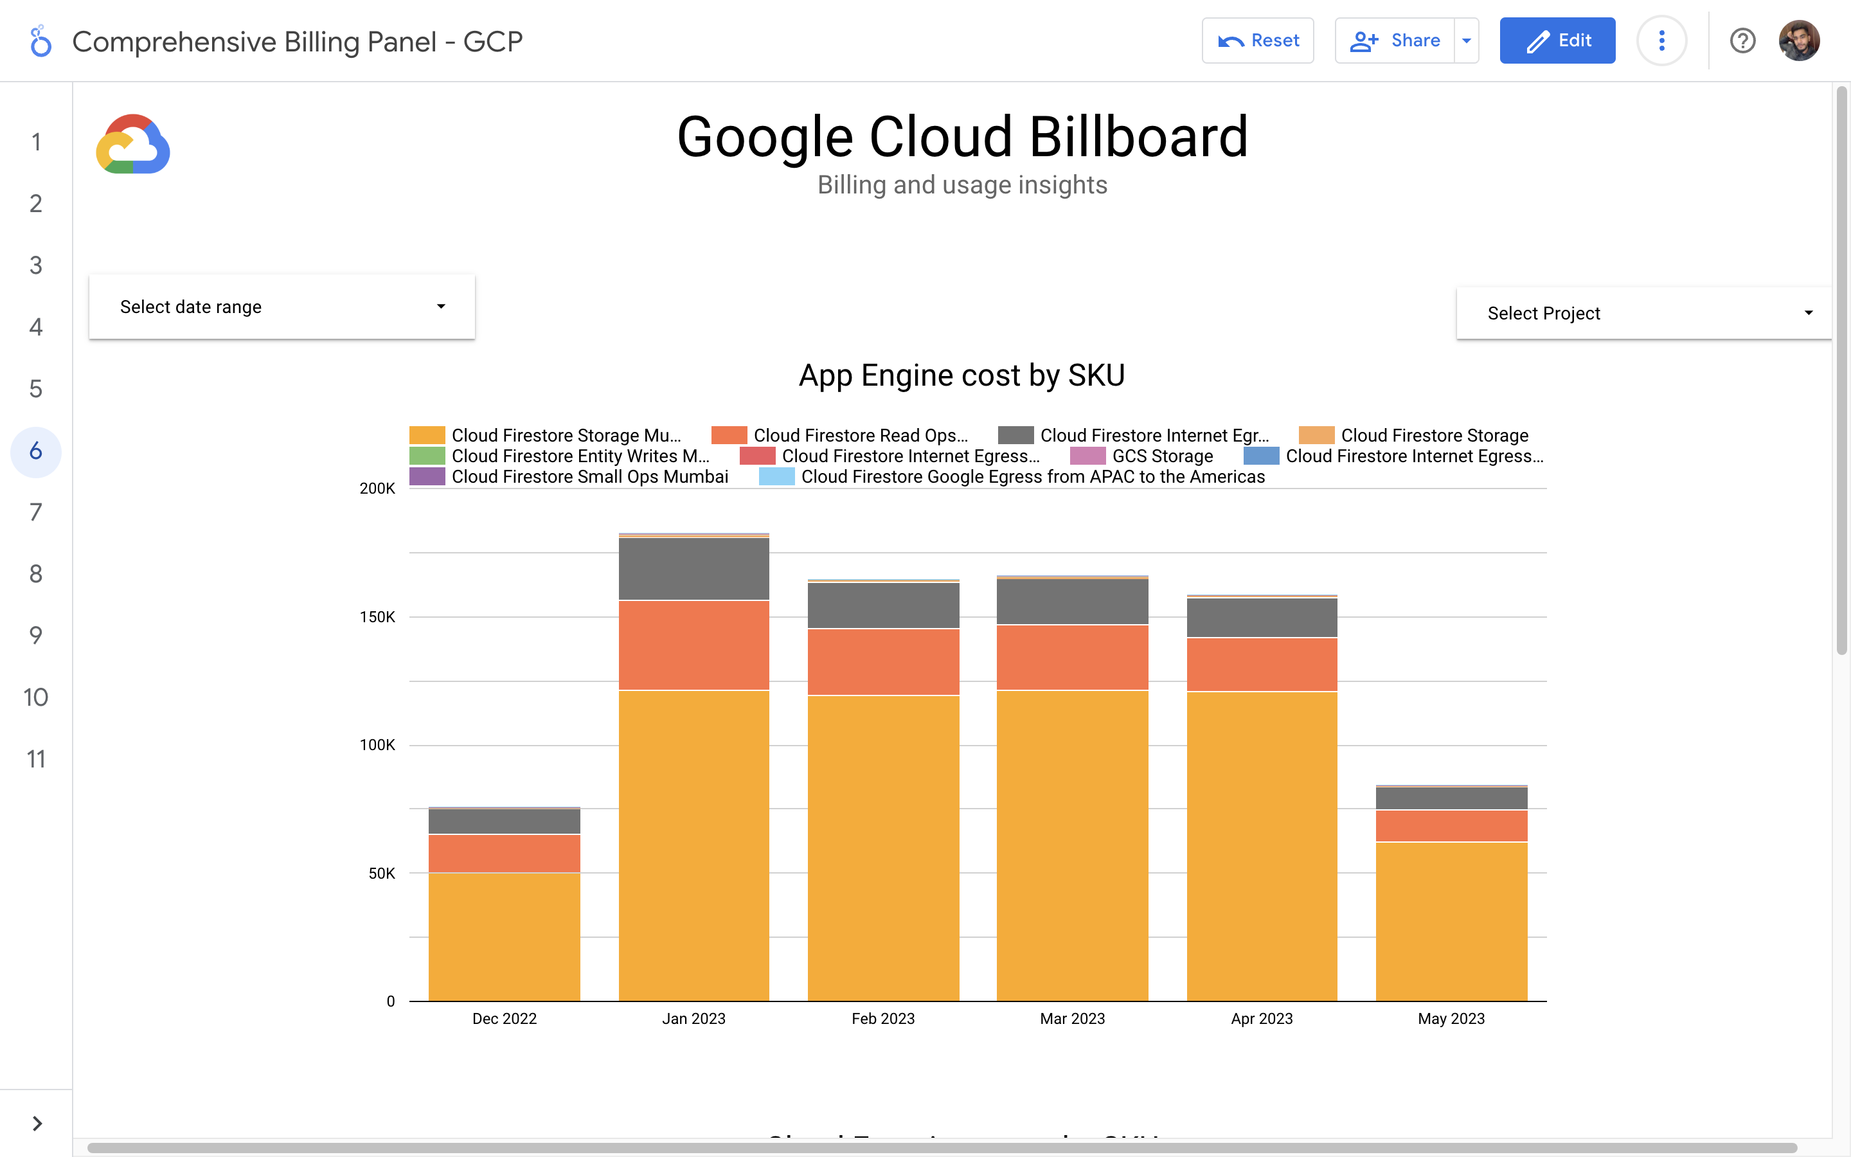The height and width of the screenshot is (1157, 1851).
Task: Click the Share person-add button
Action: (x=1395, y=40)
